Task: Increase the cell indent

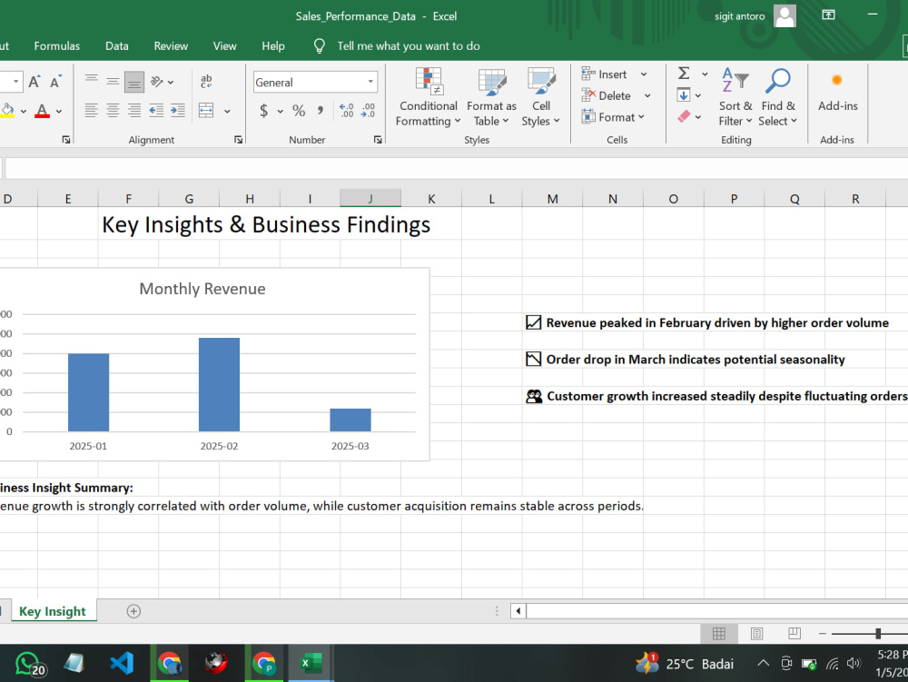Action: [178, 110]
